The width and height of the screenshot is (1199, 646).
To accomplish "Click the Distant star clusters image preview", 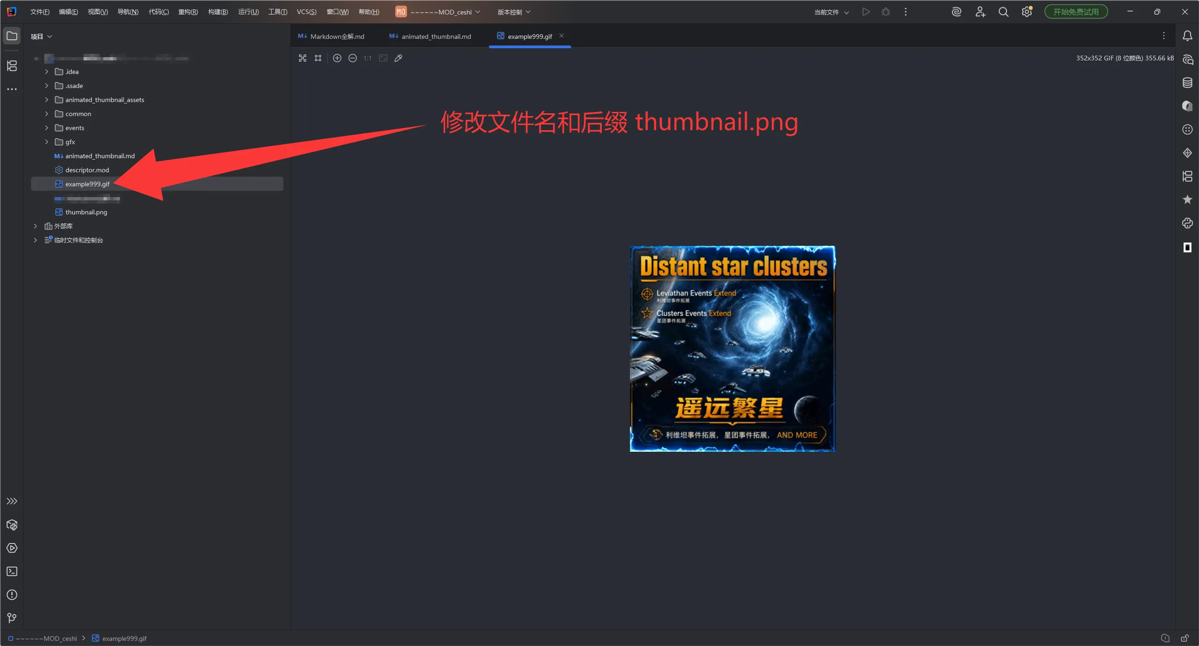I will [733, 349].
